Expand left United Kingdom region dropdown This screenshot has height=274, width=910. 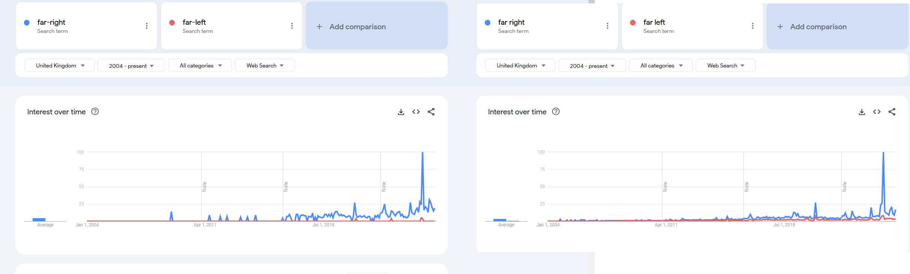[x=59, y=66]
